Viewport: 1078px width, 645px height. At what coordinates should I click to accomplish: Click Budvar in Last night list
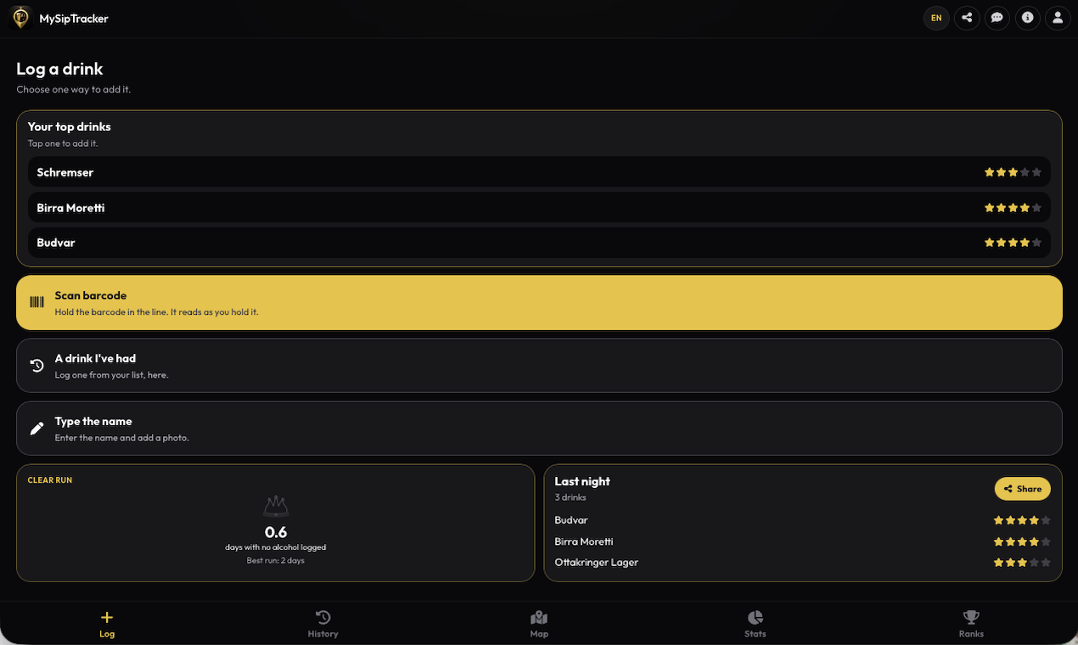pos(571,520)
